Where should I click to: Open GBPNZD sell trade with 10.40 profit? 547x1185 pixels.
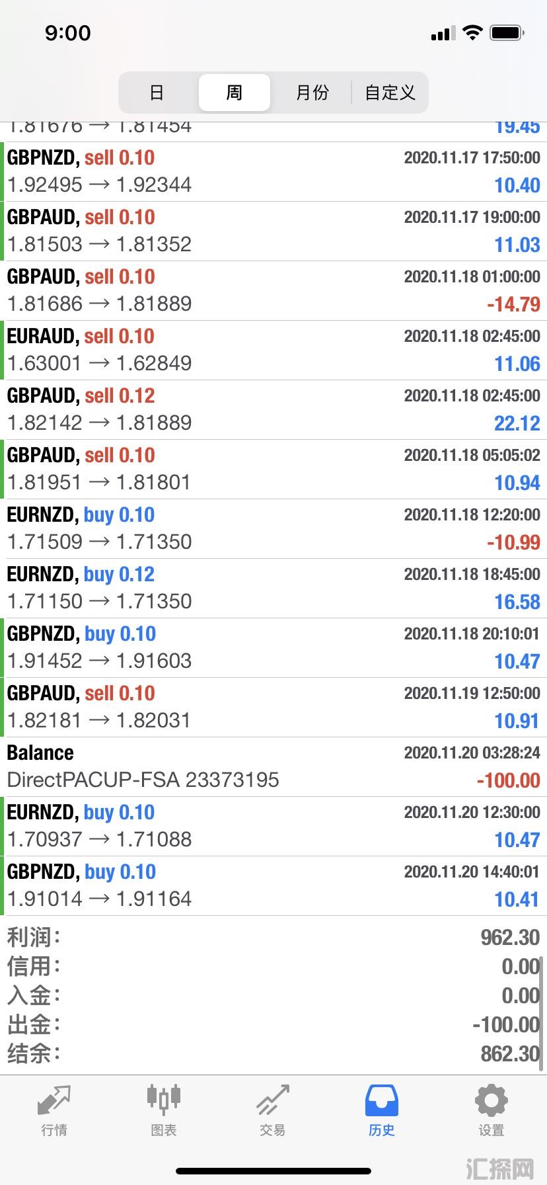273,172
